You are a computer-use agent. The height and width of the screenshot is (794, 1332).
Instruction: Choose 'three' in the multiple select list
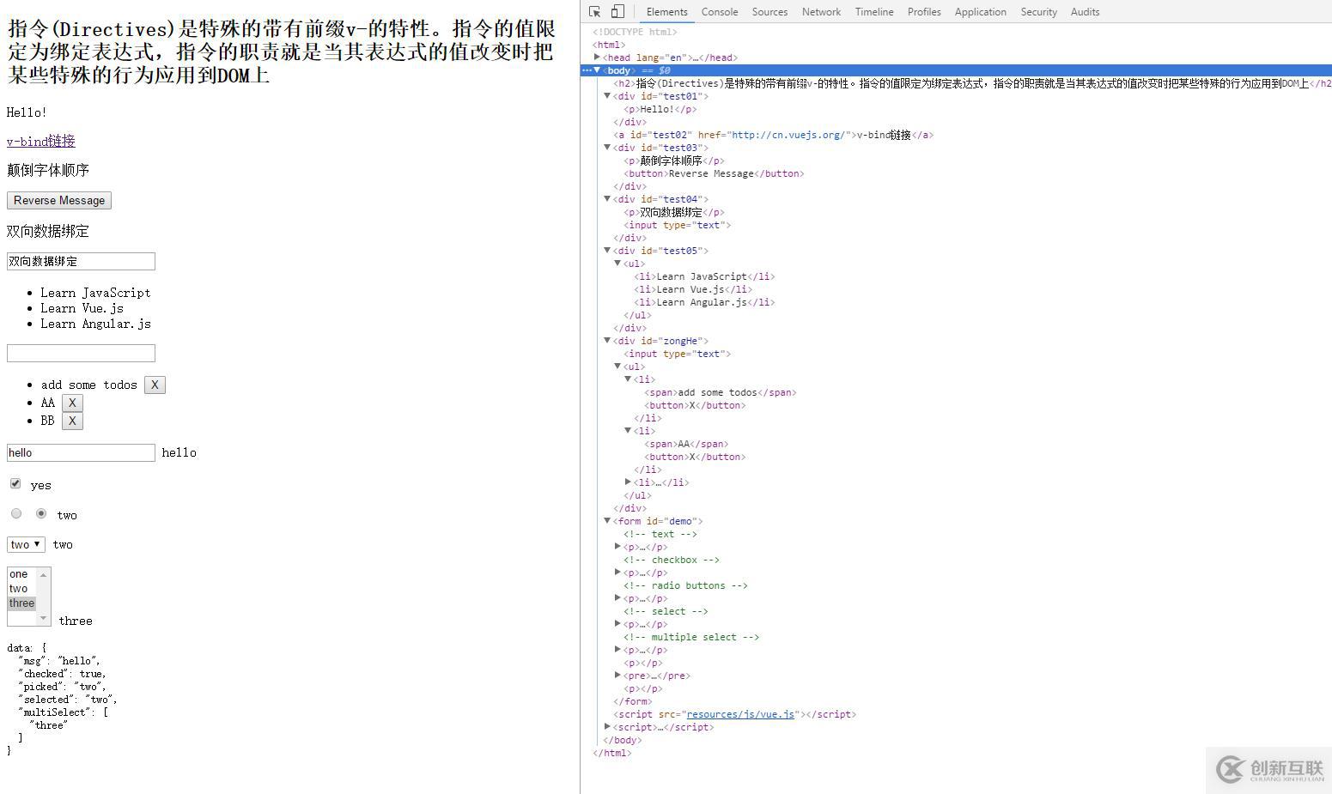point(22,603)
